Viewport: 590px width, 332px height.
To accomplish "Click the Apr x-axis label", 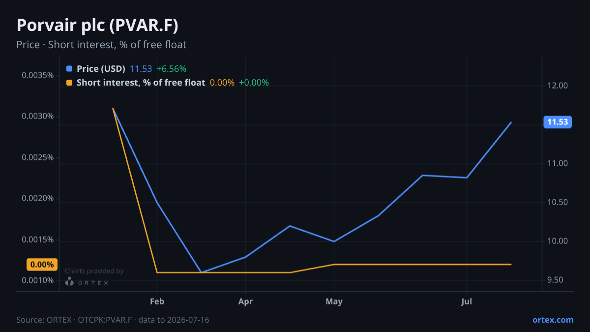I will [245, 302].
